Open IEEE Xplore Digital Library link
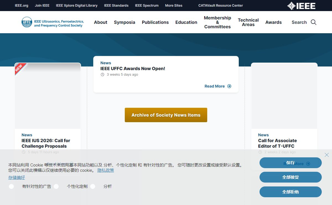The height and width of the screenshot is (205, 332). [77, 6]
